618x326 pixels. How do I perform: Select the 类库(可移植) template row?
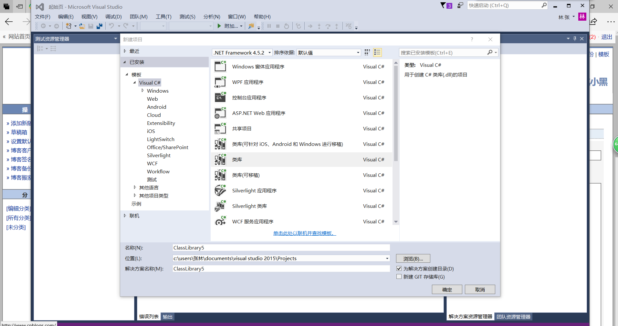click(302, 175)
